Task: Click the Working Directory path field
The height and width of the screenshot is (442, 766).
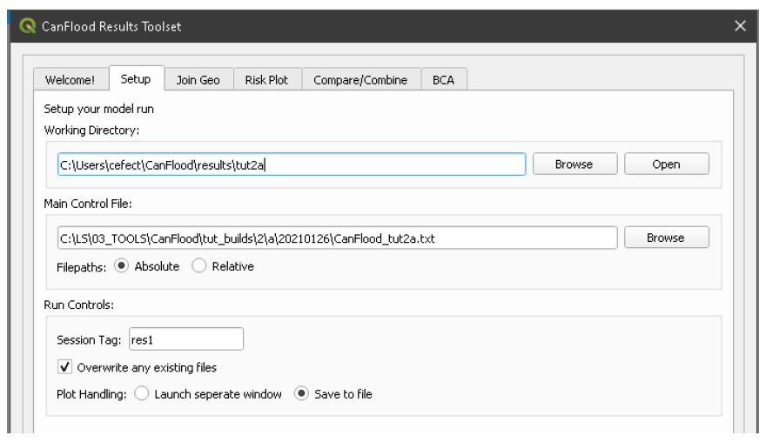Action: [x=292, y=164]
